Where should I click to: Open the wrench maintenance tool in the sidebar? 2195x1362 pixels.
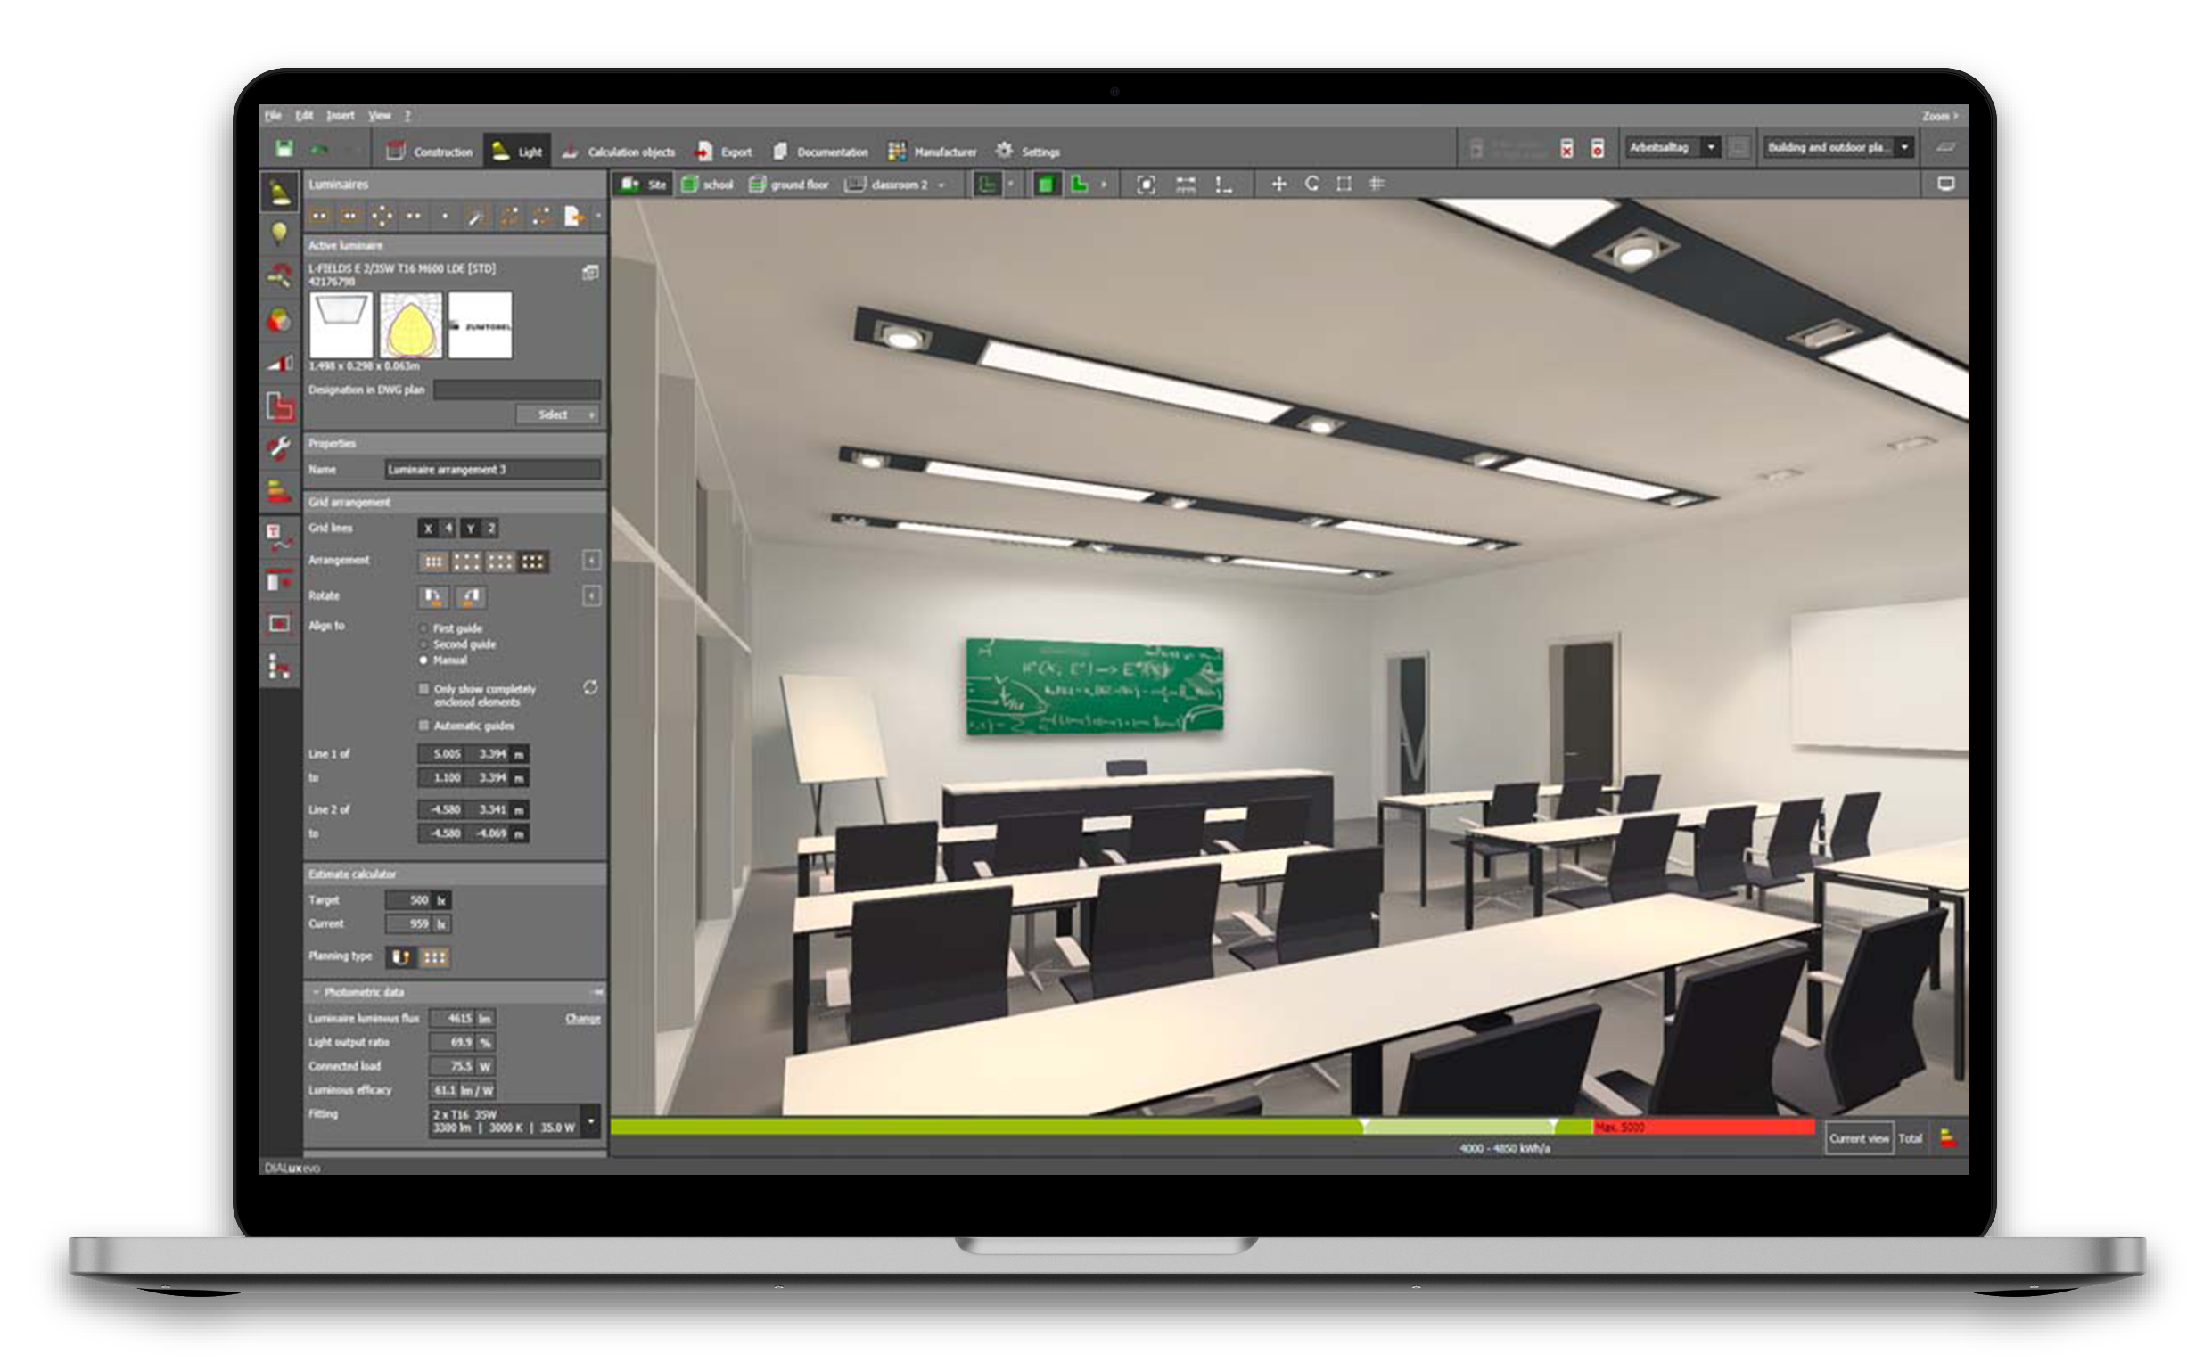click(x=279, y=447)
